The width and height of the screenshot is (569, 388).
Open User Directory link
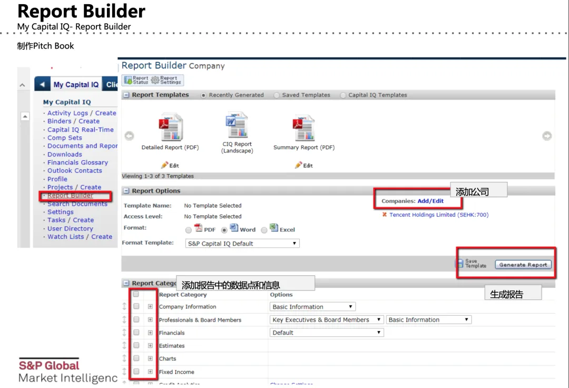pos(70,229)
